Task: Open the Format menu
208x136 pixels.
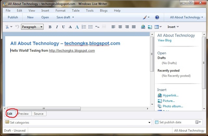Action: tap(60, 11)
